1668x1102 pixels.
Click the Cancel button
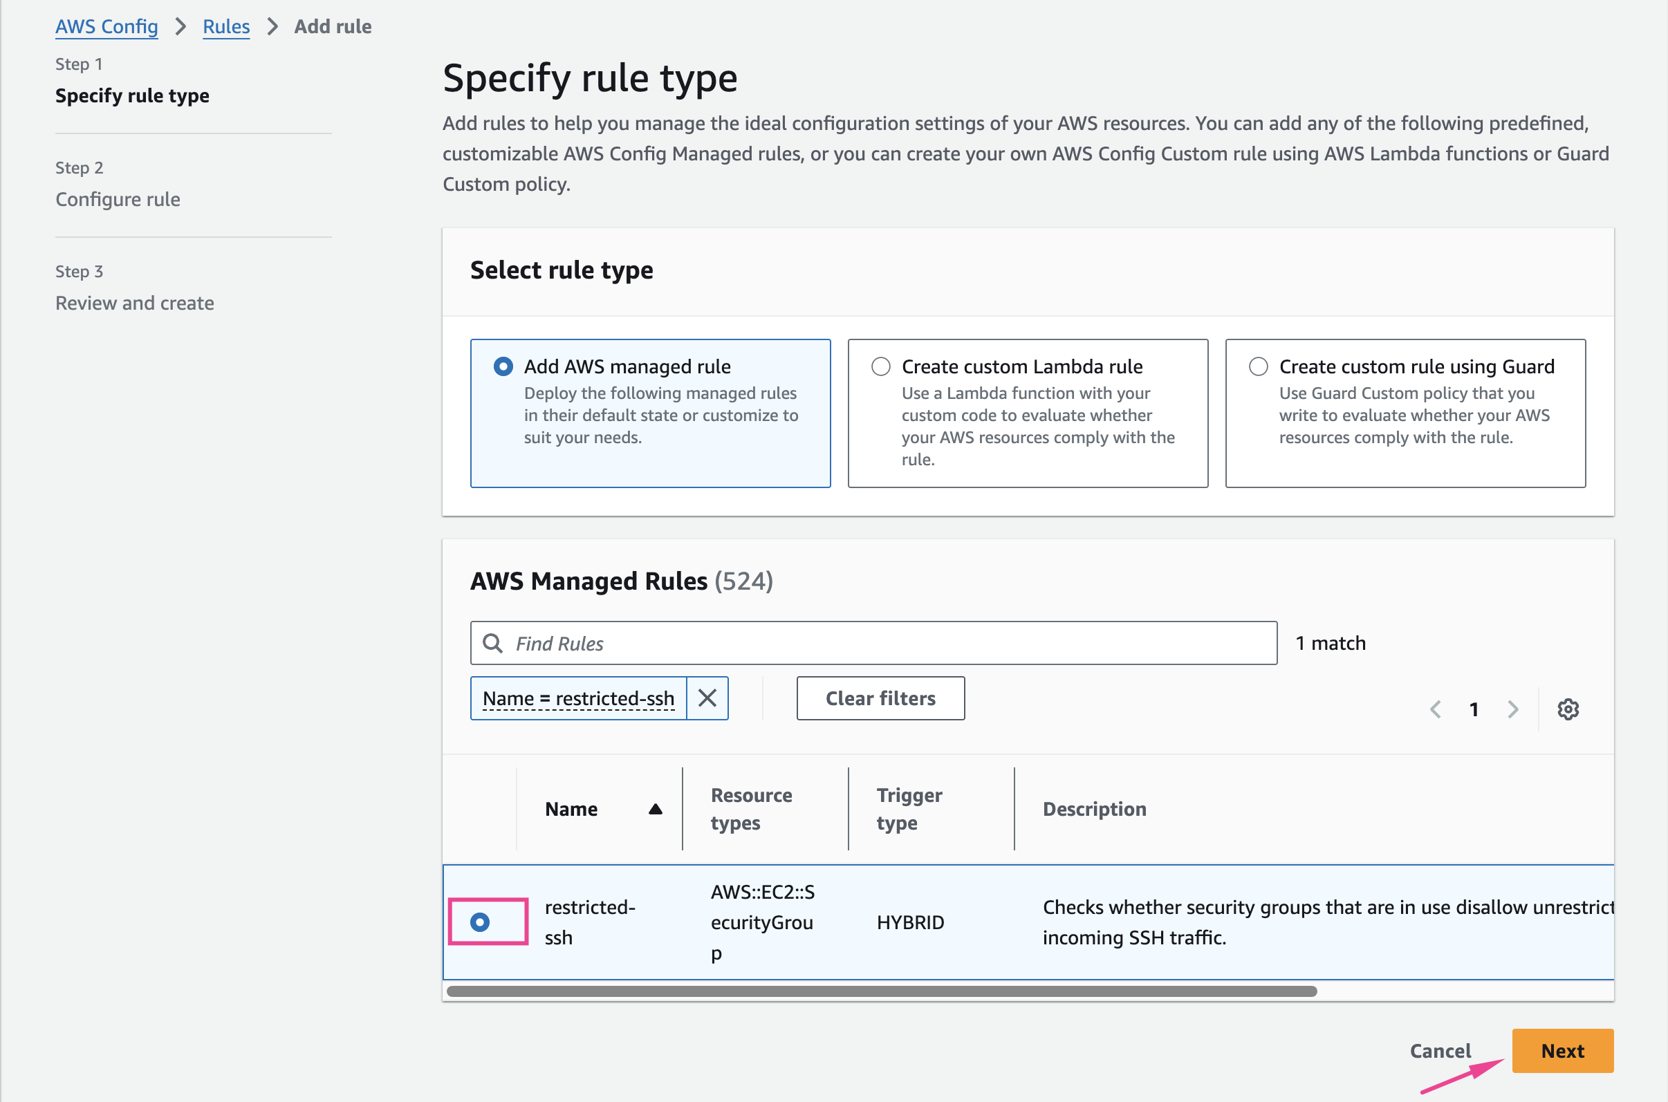1440,1050
